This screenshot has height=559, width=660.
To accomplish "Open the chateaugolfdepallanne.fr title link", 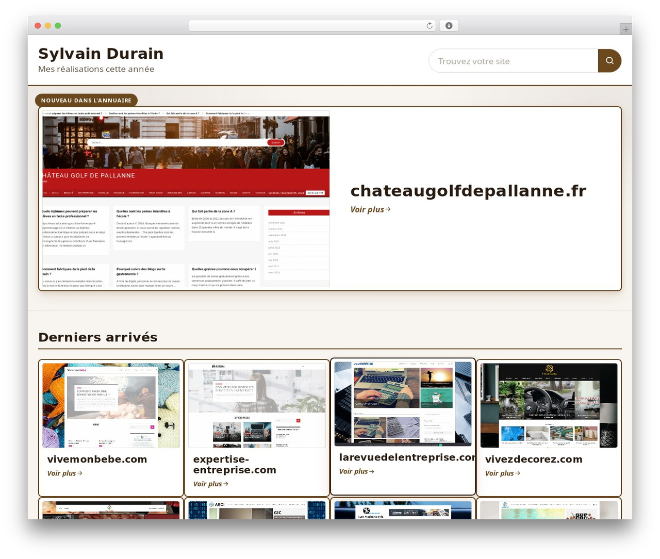I will [468, 191].
